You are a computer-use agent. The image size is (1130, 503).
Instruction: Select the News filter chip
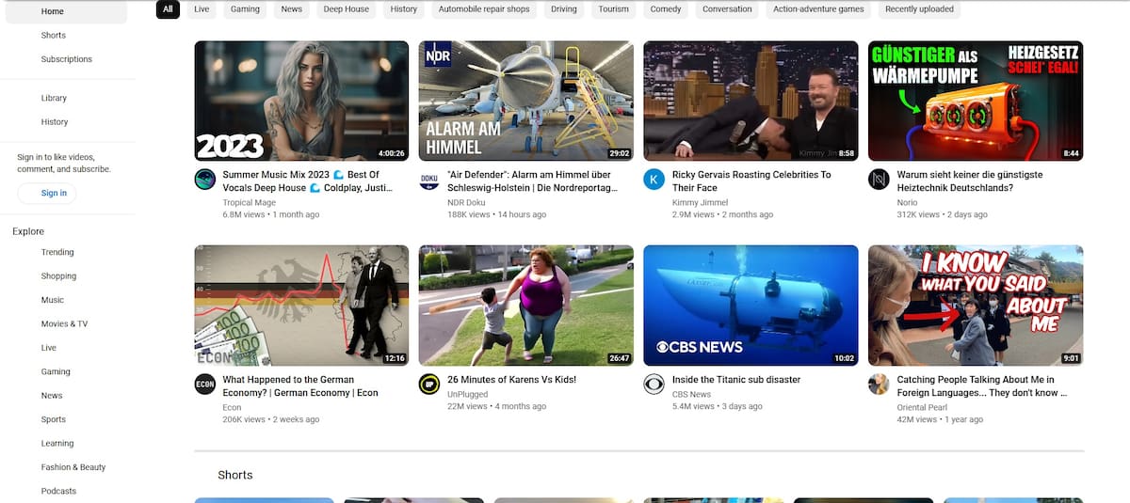click(x=292, y=9)
